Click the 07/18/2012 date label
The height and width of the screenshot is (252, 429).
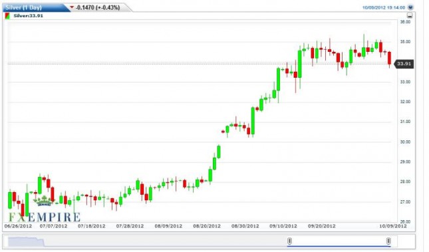coord(91,226)
